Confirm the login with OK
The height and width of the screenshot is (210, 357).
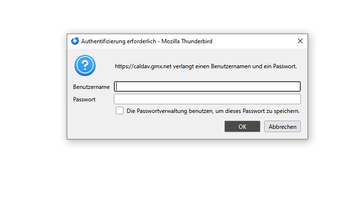coord(242,126)
